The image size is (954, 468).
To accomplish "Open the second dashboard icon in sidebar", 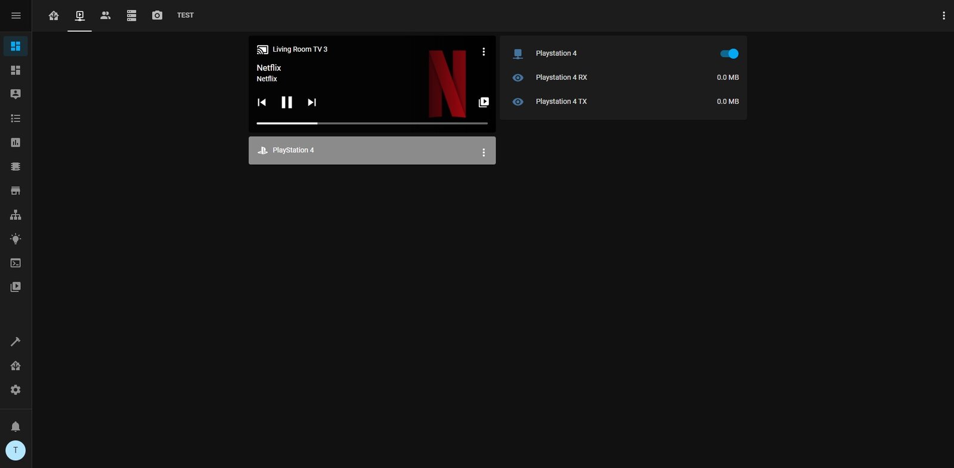I will click(x=16, y=70).
